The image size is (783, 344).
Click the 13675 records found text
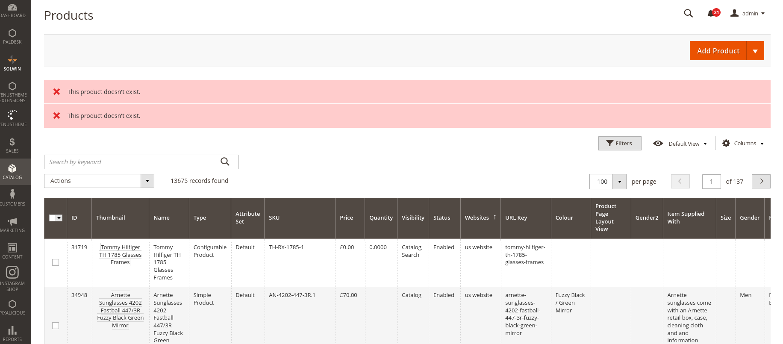pyautogui.click(x=200, y=181)
